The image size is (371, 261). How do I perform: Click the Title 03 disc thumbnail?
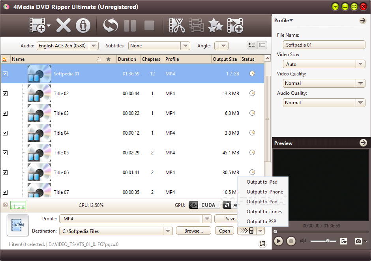click(x=39, y=113)
